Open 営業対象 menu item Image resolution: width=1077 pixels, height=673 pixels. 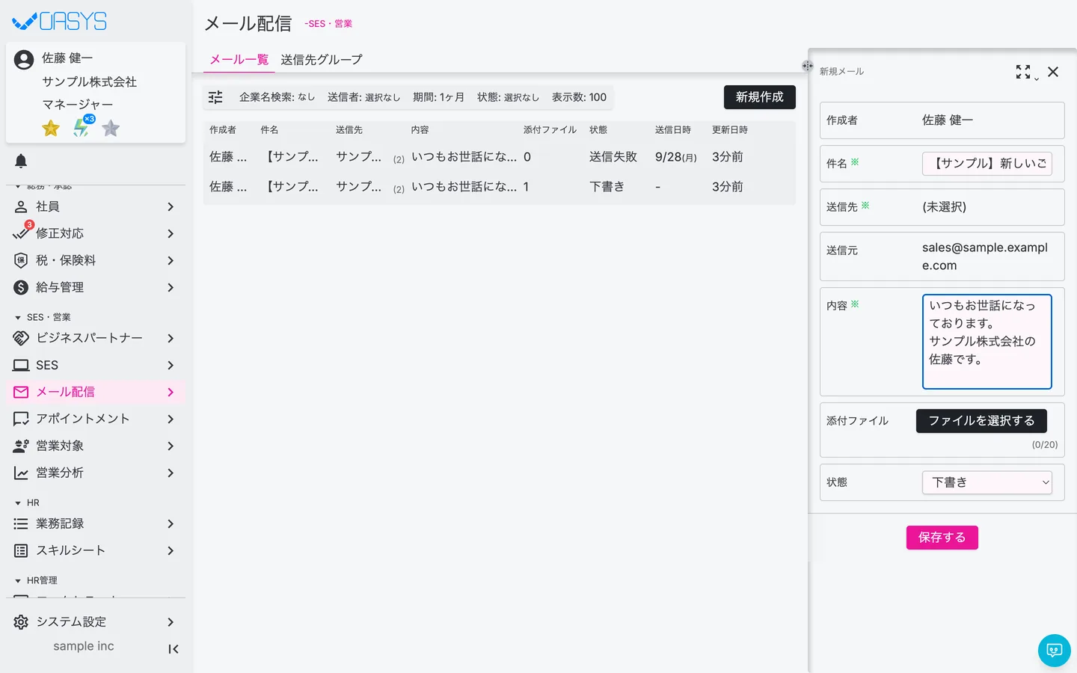(96, 446)
